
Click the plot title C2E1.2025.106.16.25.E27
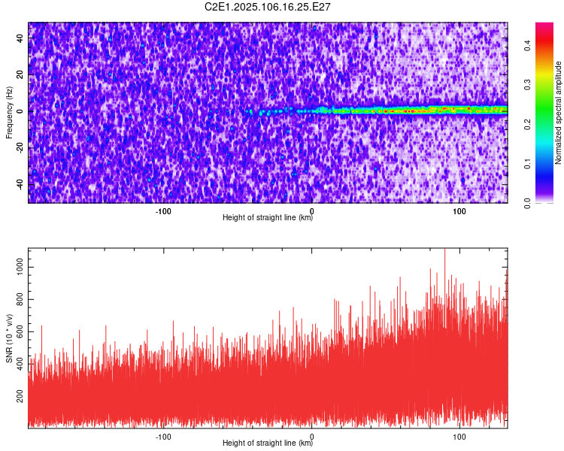tap(267, 7)
